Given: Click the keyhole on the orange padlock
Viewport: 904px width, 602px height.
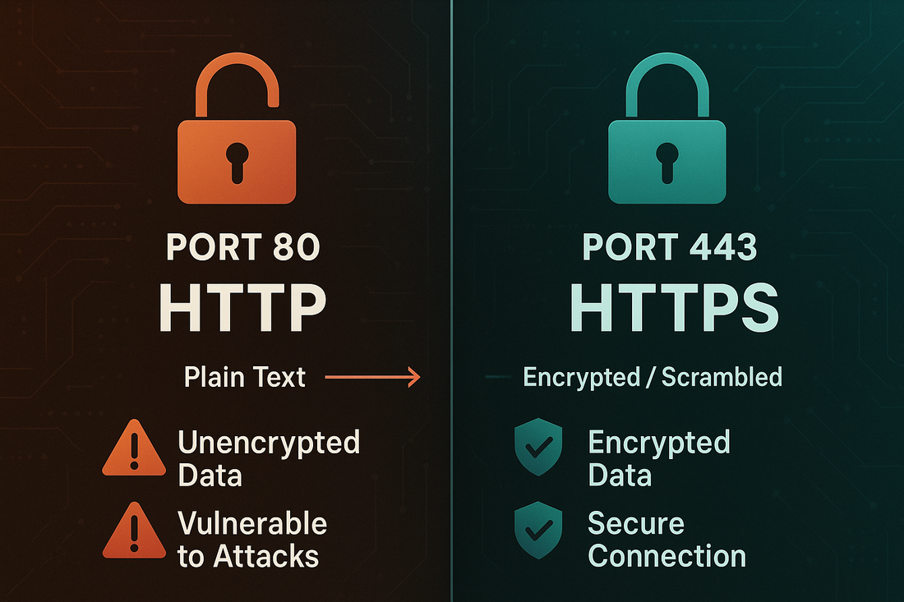Looking at the screenshot, I should pyautogui.click(x=236, y=159).
